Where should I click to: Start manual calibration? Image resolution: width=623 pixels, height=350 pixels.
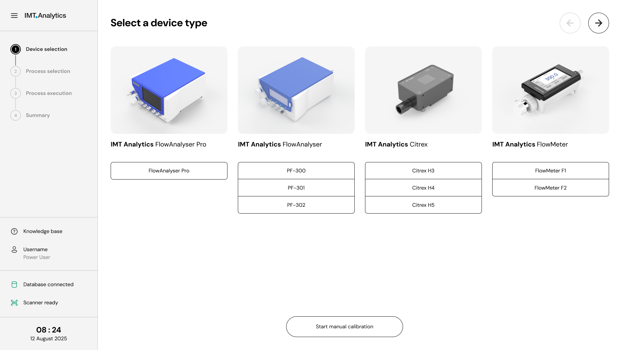(344, 326)
